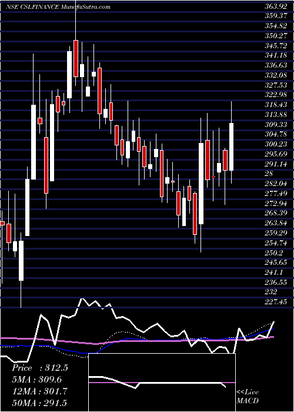The width and height of the screenshot is (294, 412).
Task: Click the 336.63 price axis label
Action: (275, 65)
